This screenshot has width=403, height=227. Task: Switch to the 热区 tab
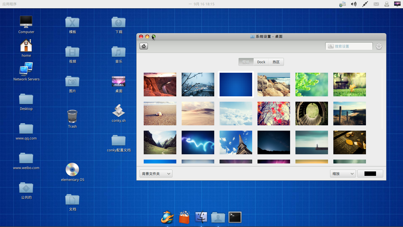pyautogui.click(x=276, y=62)
